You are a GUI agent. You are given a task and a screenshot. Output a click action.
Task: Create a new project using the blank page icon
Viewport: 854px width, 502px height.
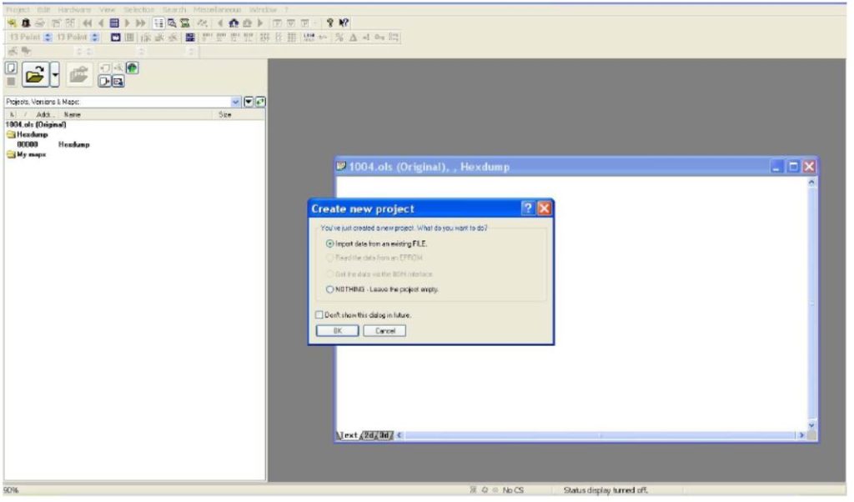click(x=11, y=68)
